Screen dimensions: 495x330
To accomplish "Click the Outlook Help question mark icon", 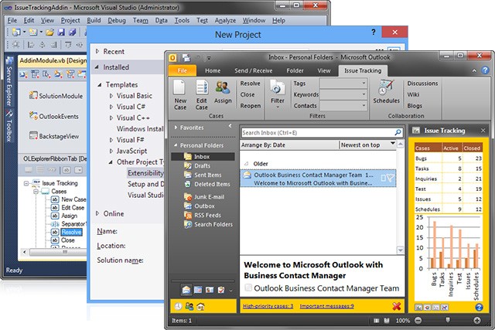I will [x=485, y=70].
